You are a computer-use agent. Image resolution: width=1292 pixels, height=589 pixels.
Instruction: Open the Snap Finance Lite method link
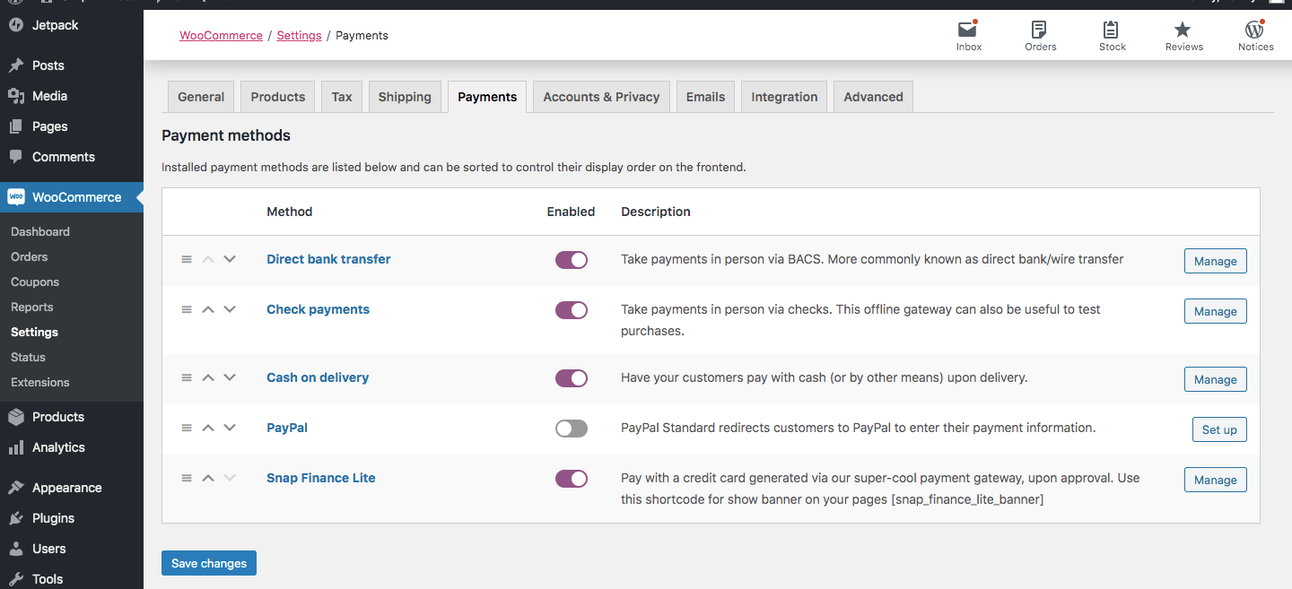(x=321, y=478)
